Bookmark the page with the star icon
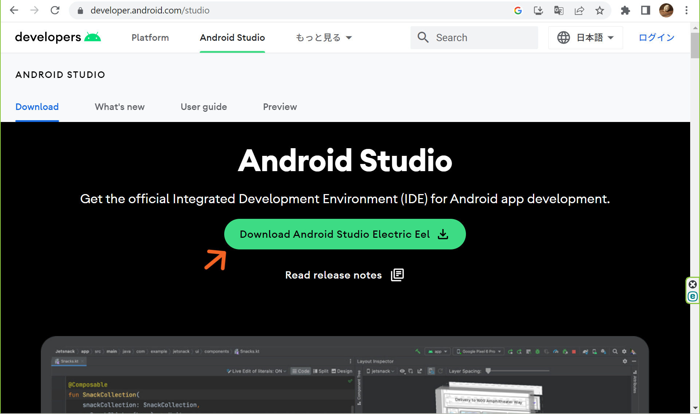This screenshot has width=700, height=414. tap(599, 10)
